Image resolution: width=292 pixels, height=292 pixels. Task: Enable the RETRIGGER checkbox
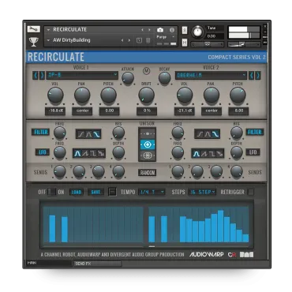[x=251, y=192]
